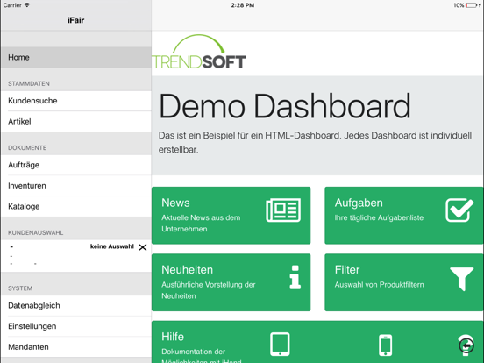
Task: Click the STAMMDATEN section header
Action: click(x=29, y=83)
